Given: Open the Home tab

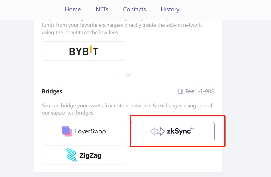Looking at the screenshot, I should pyautogui.click(x=73, y=9).
